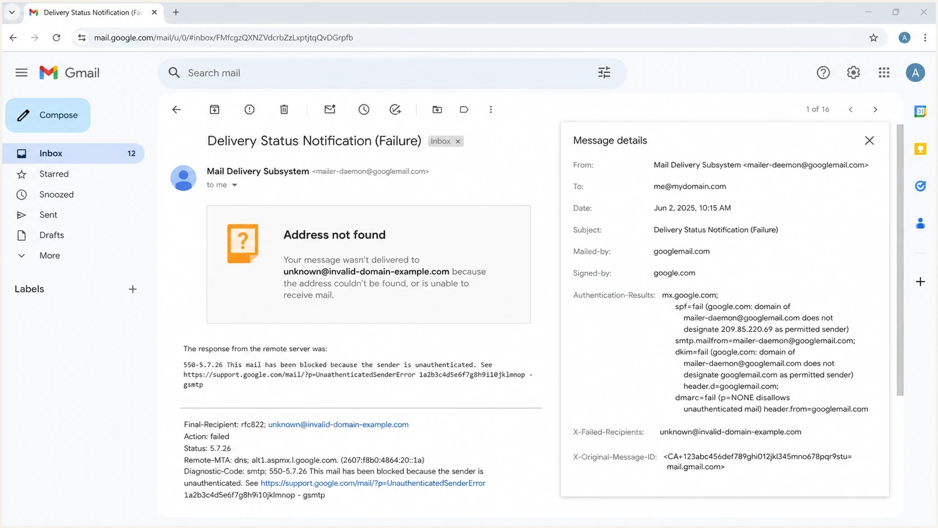Viewport: 938px width, 528px height.
Task: Open the main menu hamburger icon
Action: (21, 72)
